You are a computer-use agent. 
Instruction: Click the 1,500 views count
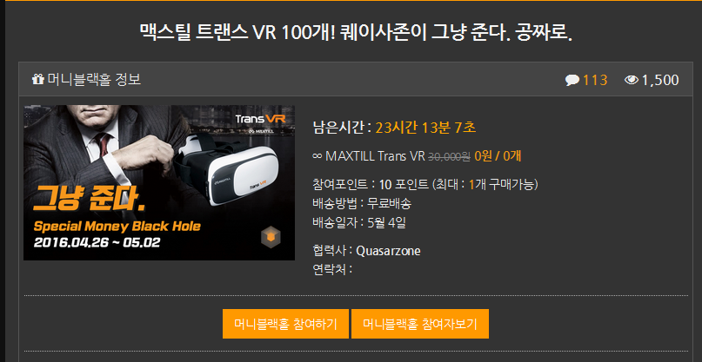[x=660, y=80]
